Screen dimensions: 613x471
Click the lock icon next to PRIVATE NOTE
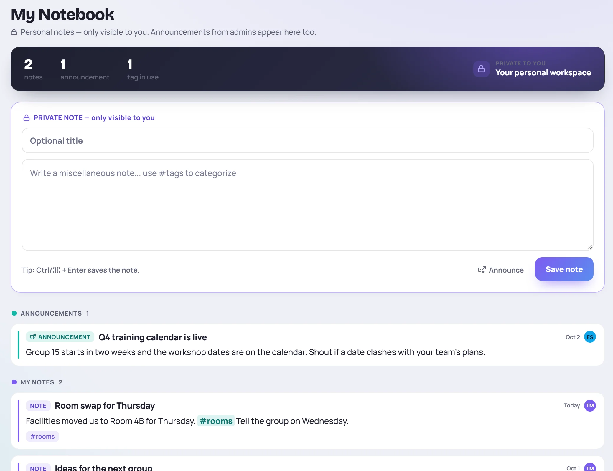pos(27,118)
